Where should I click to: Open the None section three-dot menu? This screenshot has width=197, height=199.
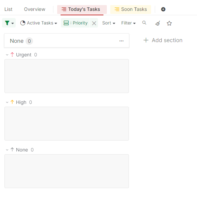[121, 41]
